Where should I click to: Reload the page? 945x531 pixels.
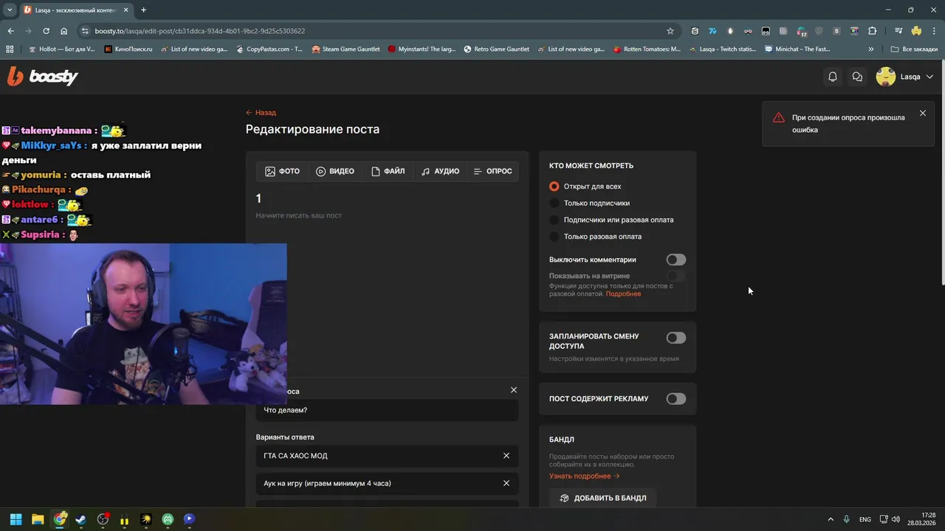click(x=46, y=31)
